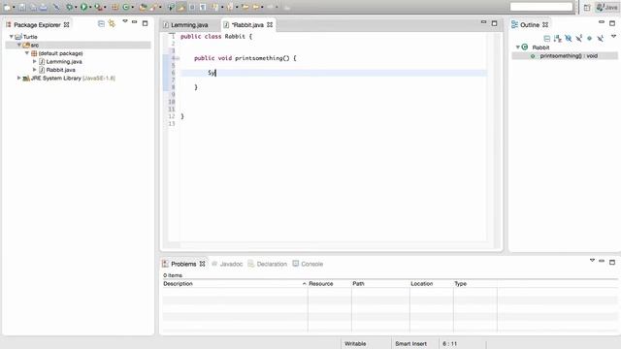Click the New file wizard icon

pos(7,7)
